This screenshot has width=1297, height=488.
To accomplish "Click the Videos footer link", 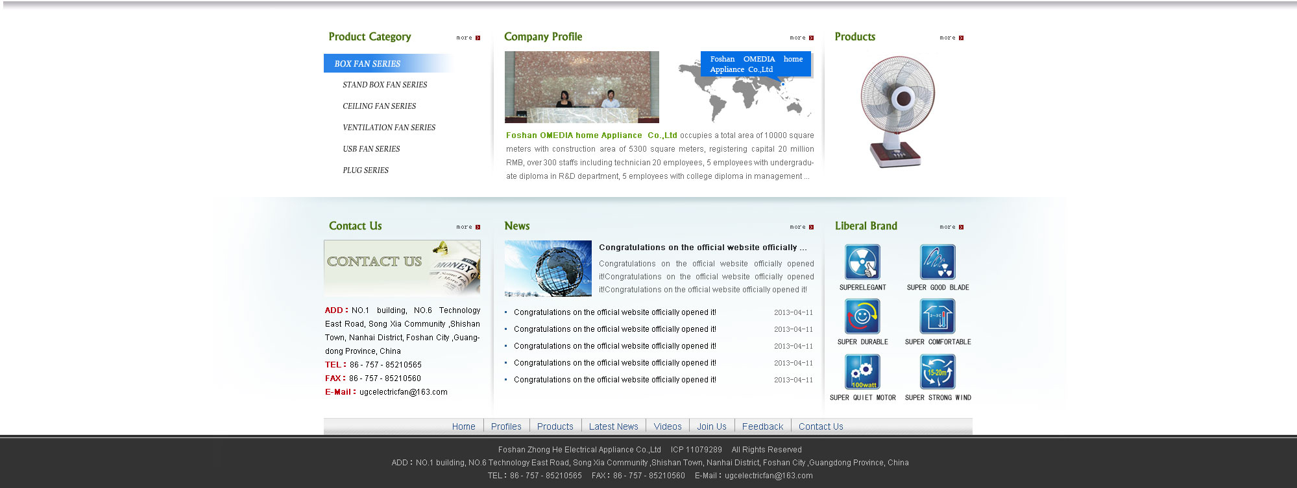I will pos(667,426).
